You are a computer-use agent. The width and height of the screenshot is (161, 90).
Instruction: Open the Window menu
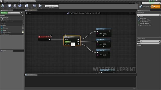22,3
